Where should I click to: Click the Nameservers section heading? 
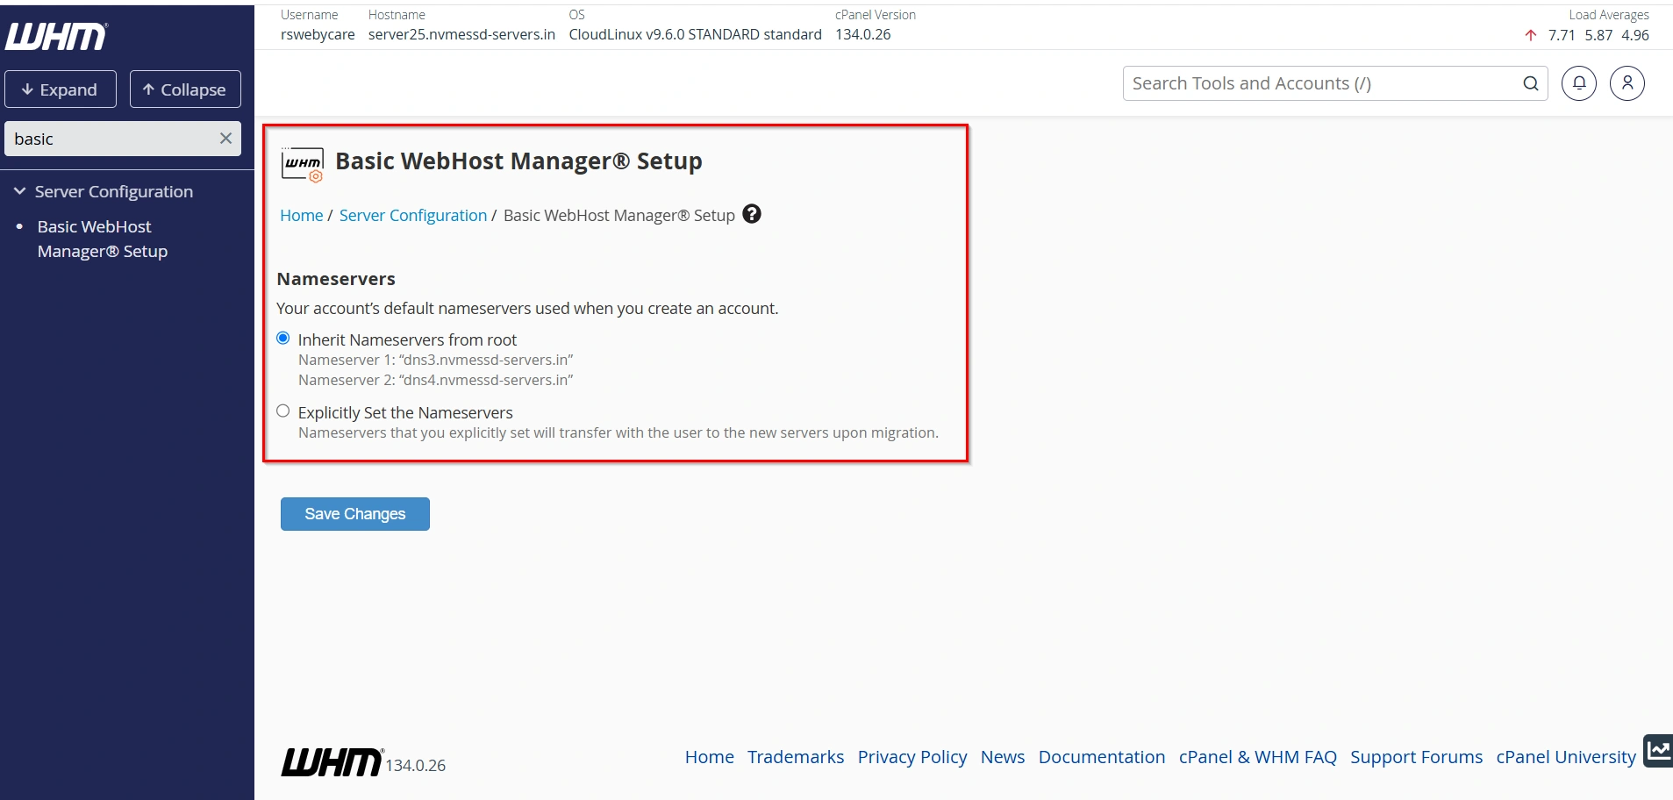click(x=336, y=279)
